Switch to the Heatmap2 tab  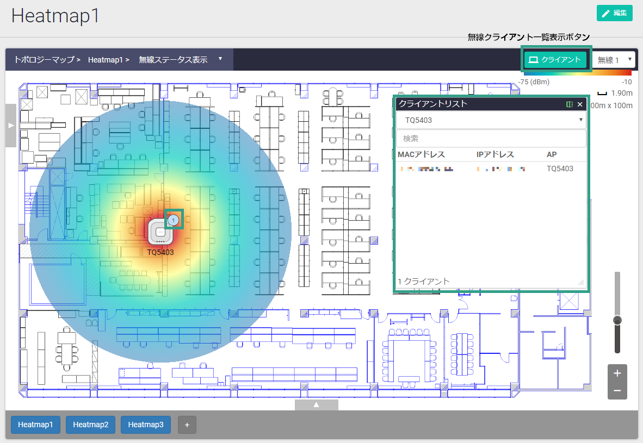90,425
